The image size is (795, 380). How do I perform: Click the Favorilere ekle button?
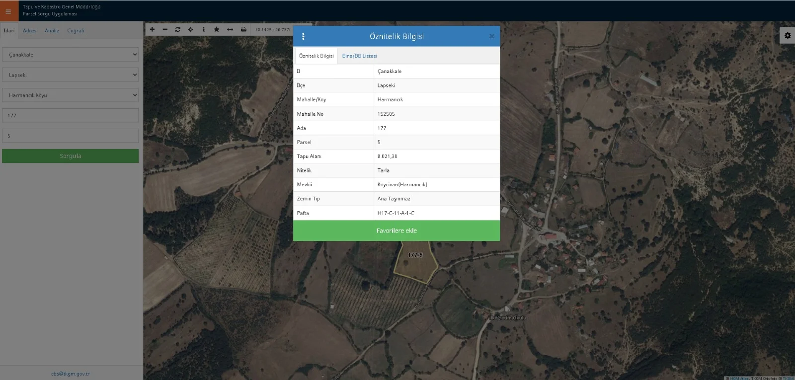click(x=397, y=230)
